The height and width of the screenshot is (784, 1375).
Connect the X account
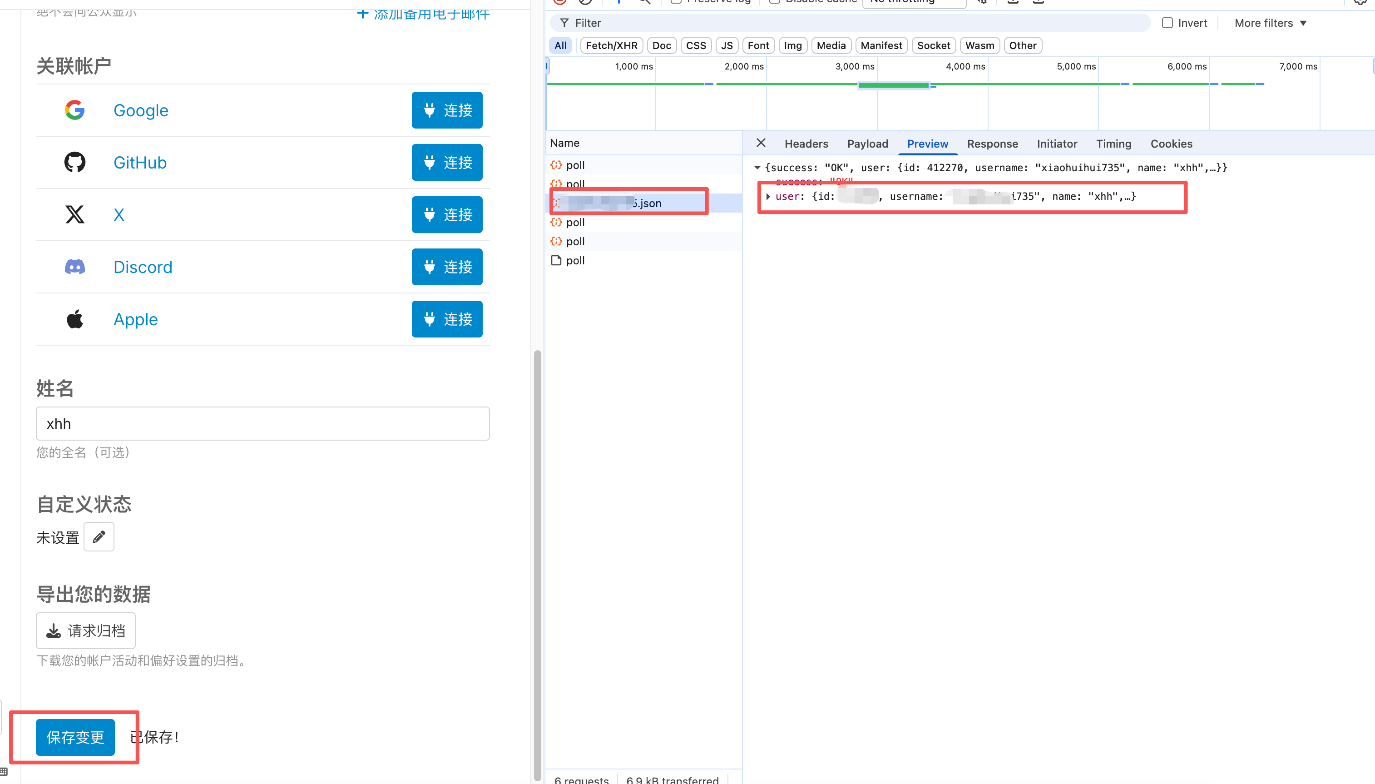pyautogui.click(x=447, y=214)
